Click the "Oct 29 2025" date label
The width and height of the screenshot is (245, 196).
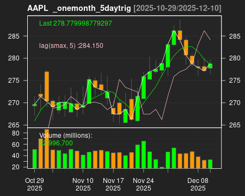click(34, 185)
